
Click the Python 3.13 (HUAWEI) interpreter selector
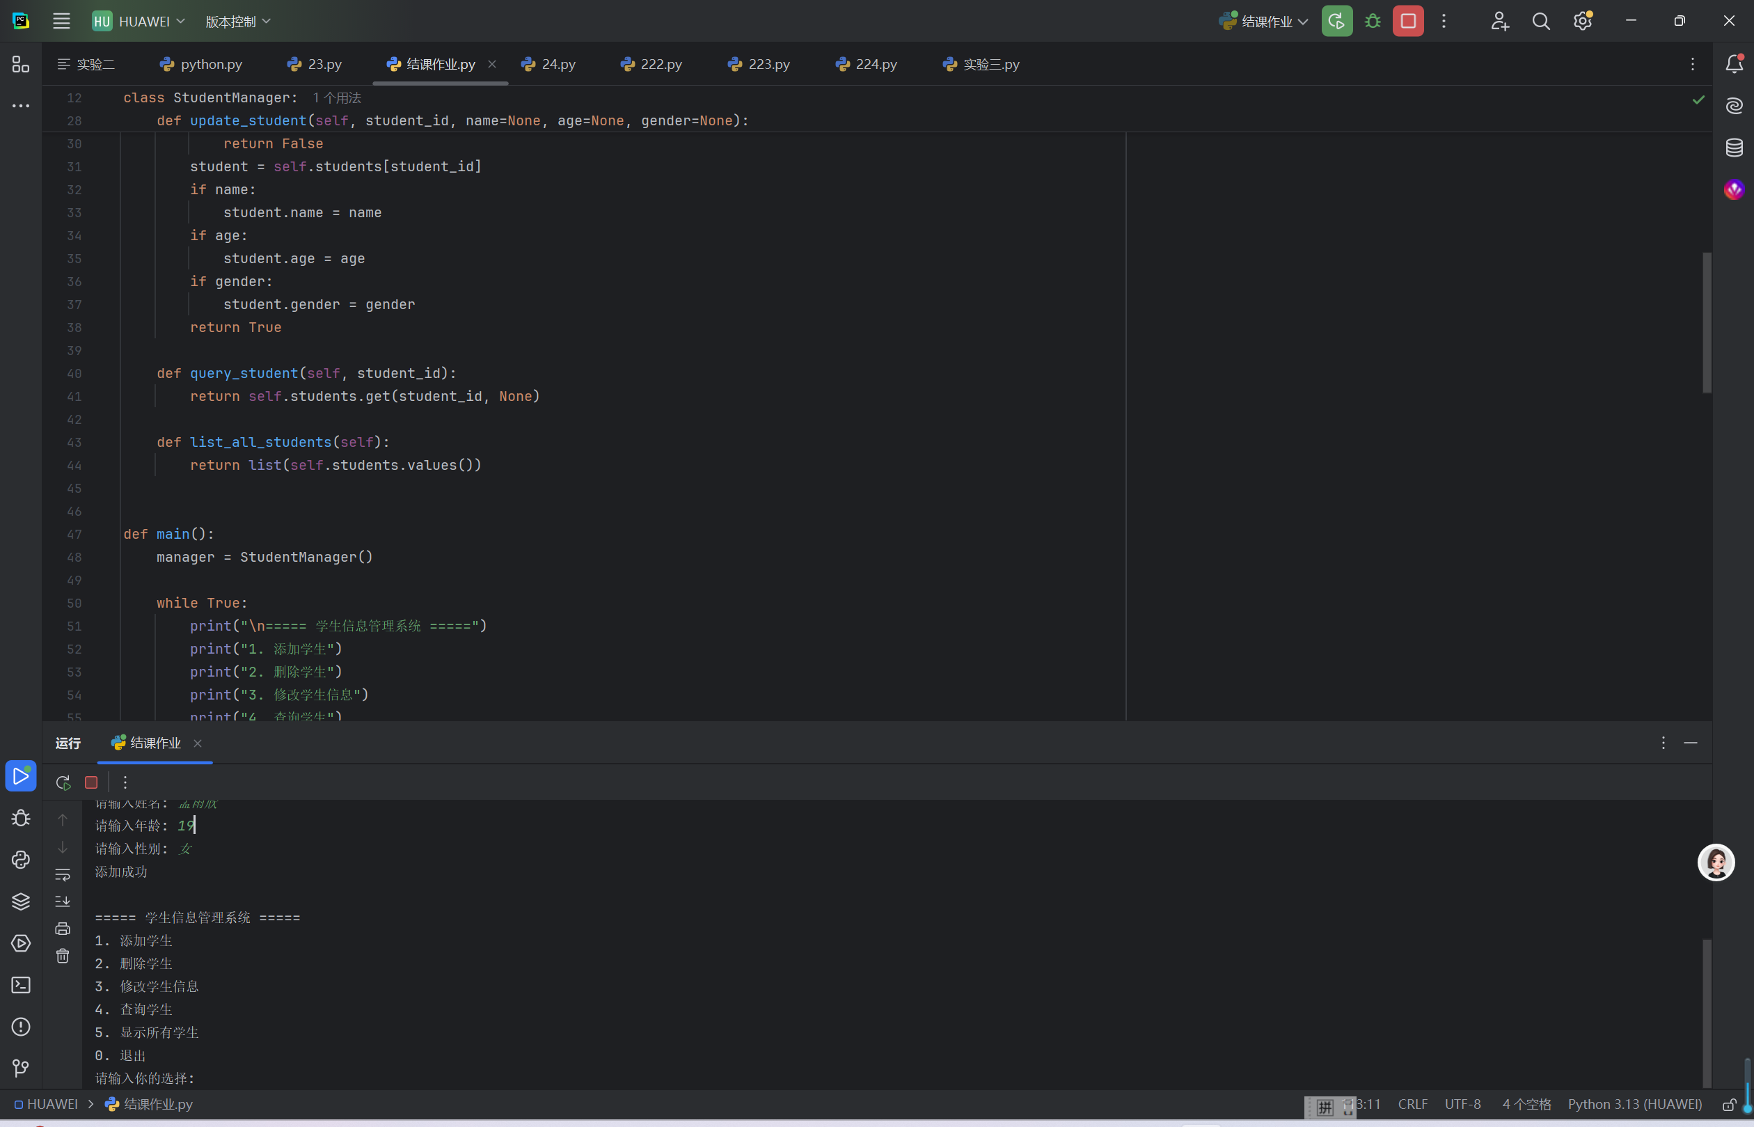click(x=1634, y=1104)
